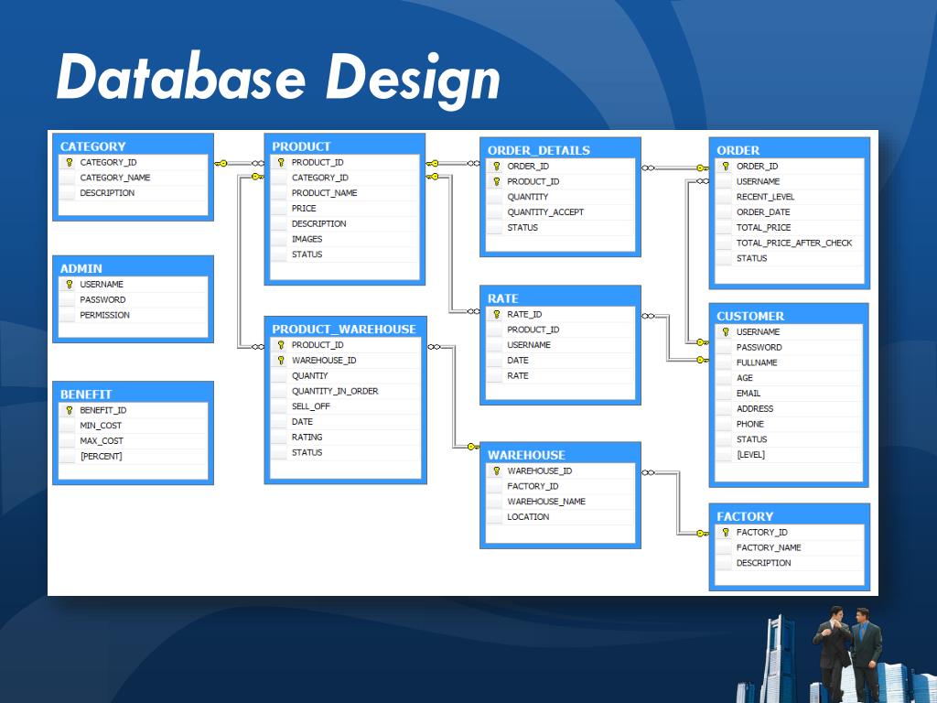Select the MIN_COST column row
The width and height of the screenshot is (937, 703).
tap(134, 426)
